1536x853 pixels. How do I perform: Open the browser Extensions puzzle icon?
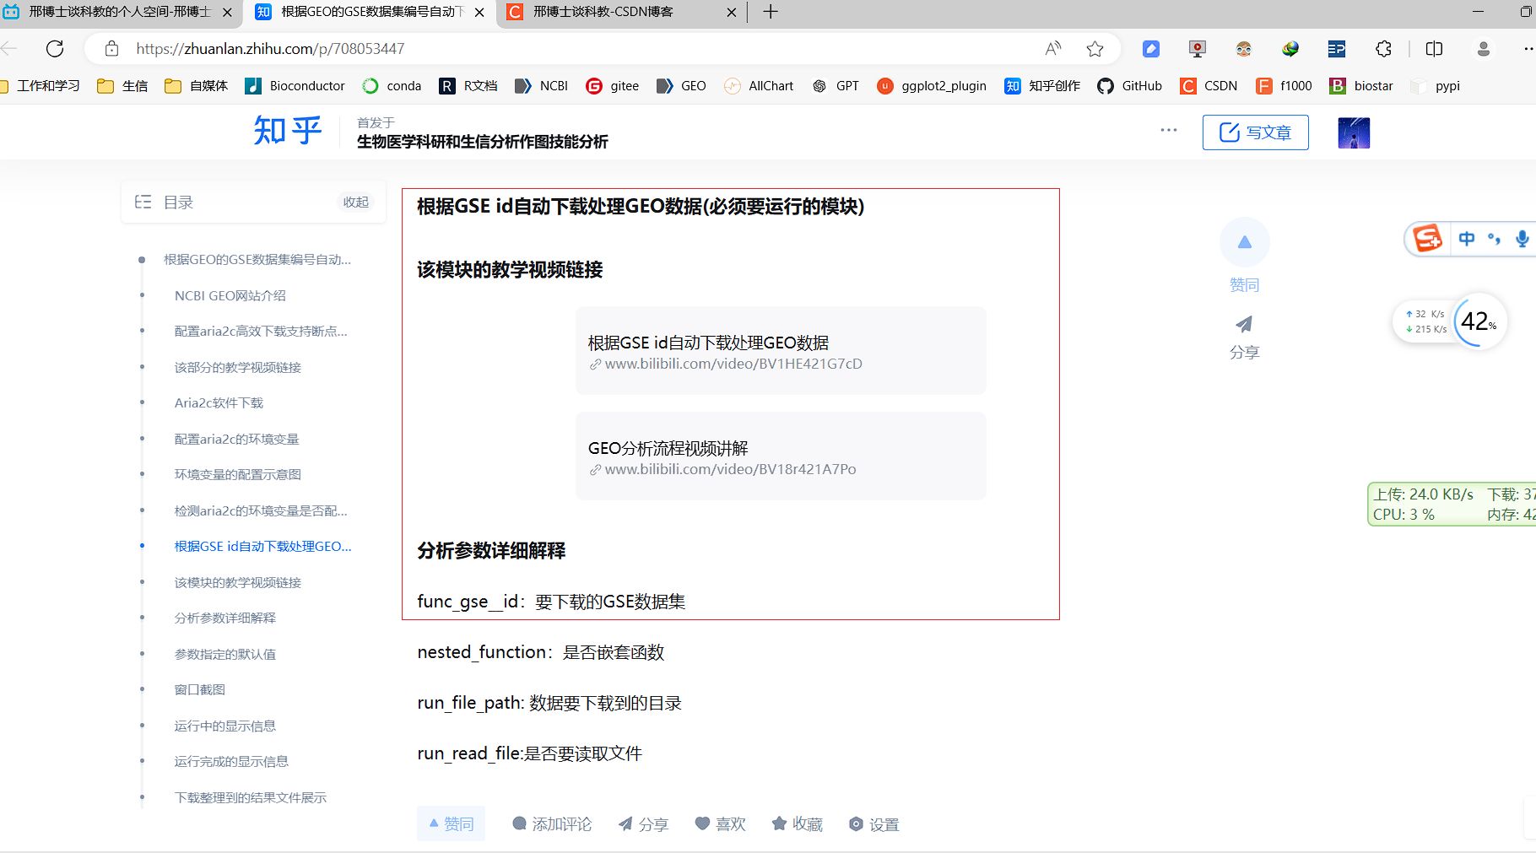pyautogui.click(x=1383, y=49)
